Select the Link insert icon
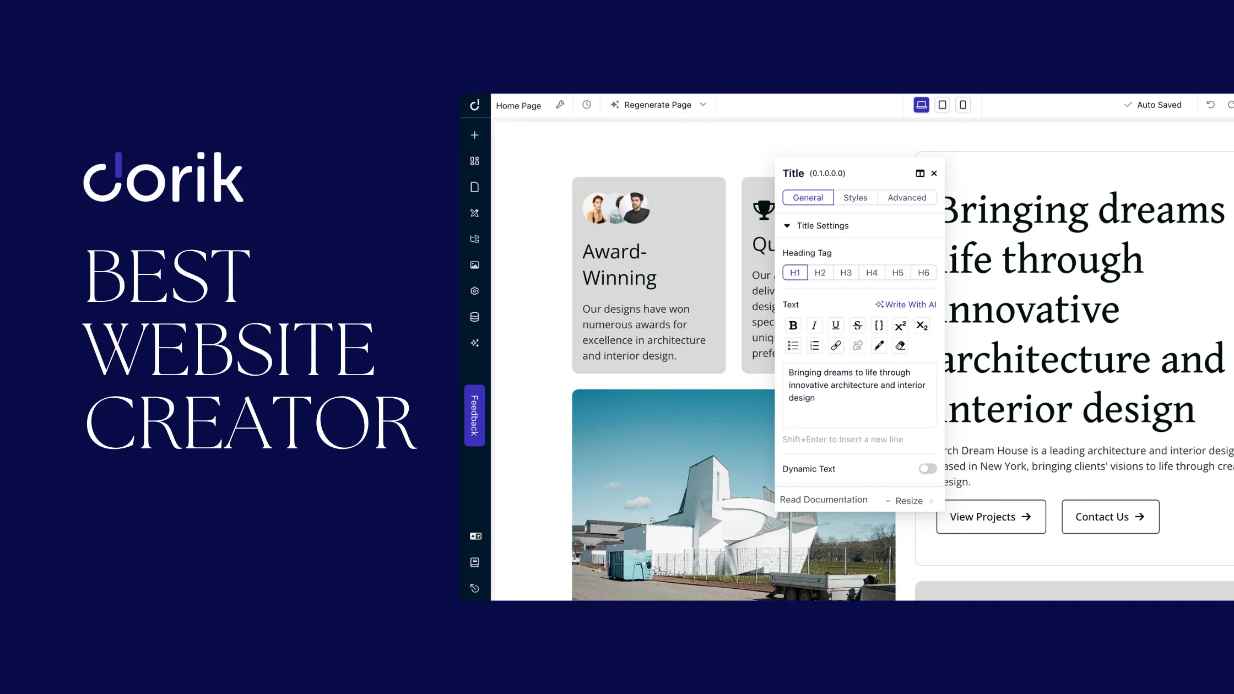Image resolution: width=1234 pixels, height=694 pixels. click(836, 345)
